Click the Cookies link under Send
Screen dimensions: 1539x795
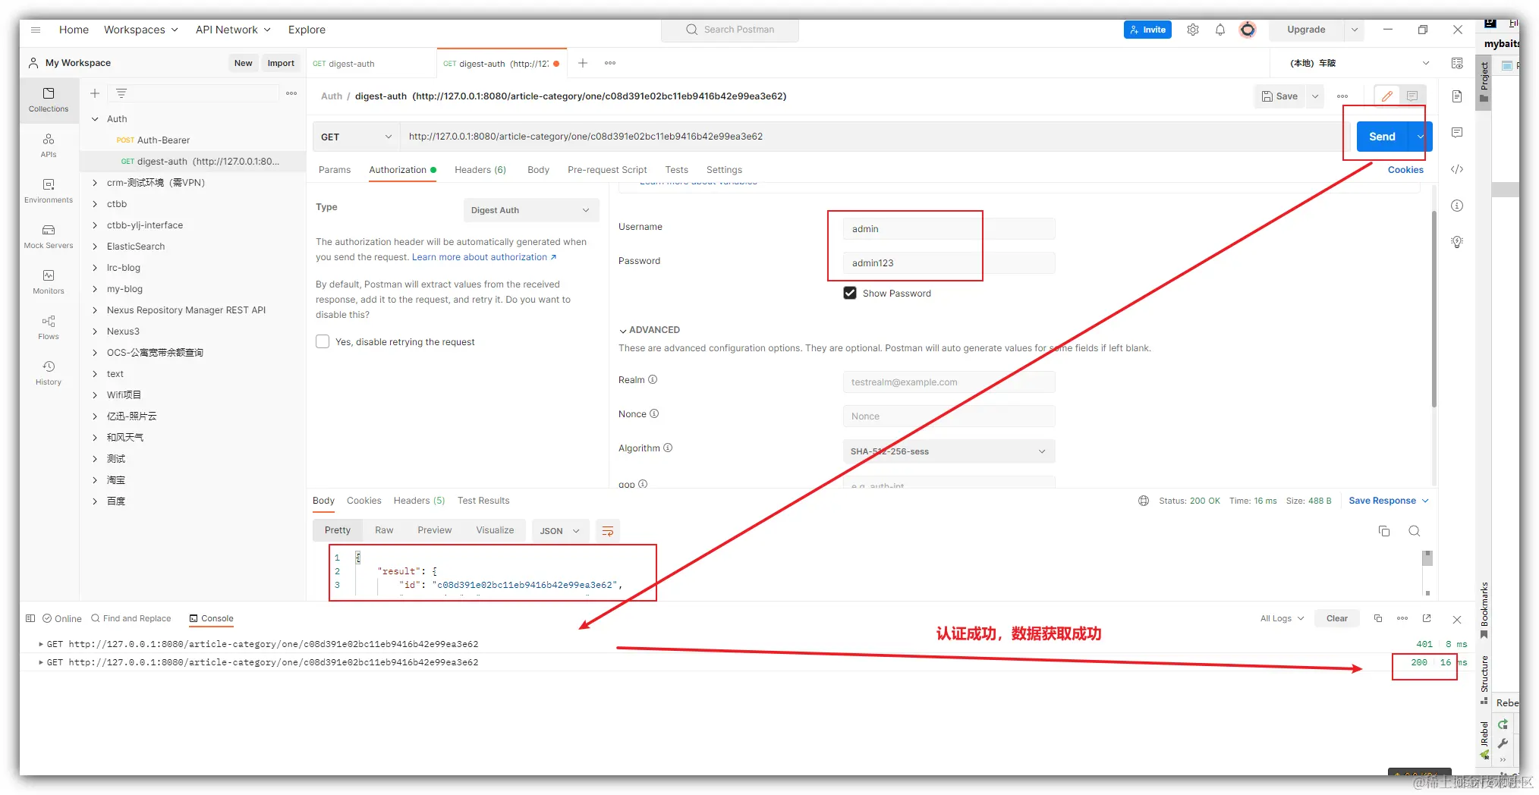(1405, 170)
